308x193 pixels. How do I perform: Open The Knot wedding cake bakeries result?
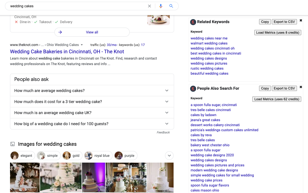pos(67,52)
